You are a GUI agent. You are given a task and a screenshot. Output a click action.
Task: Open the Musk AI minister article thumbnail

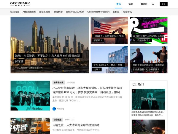109,30
